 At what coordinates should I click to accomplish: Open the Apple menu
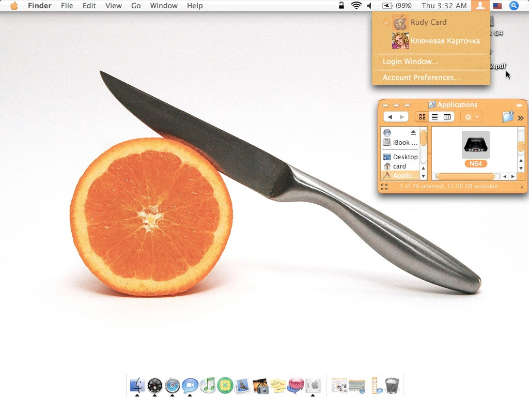pos(14,5)
